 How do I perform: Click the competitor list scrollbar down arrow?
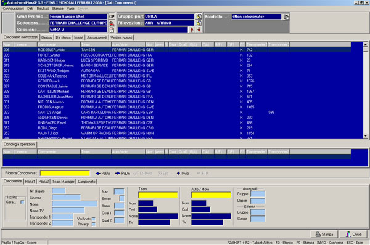[366, 136]
